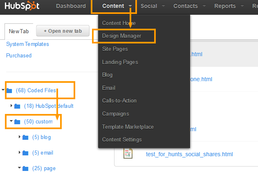Viewport: 258px width, 173px height.
Task: Open Template Marketplace entry
Action: [x=128, y=127]
